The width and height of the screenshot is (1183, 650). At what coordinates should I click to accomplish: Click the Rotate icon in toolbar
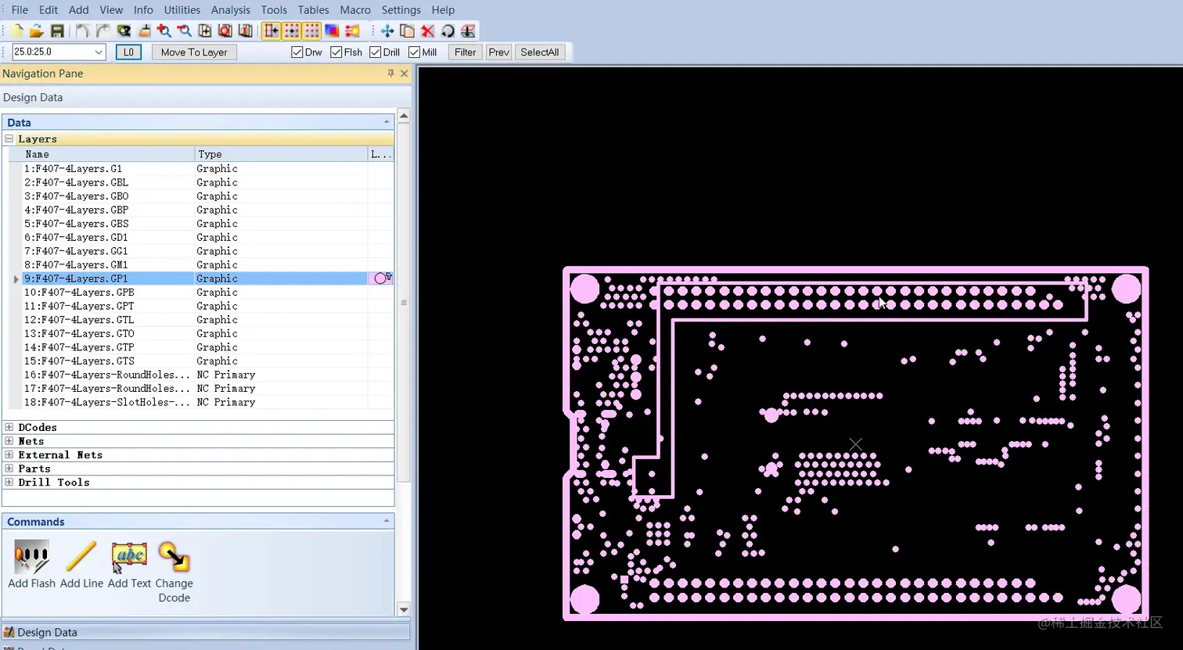(x=448, y=31)
